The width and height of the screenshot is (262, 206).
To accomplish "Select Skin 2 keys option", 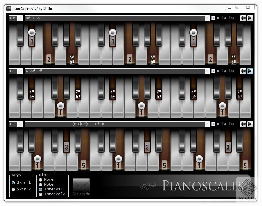I will tap(13, 190).
